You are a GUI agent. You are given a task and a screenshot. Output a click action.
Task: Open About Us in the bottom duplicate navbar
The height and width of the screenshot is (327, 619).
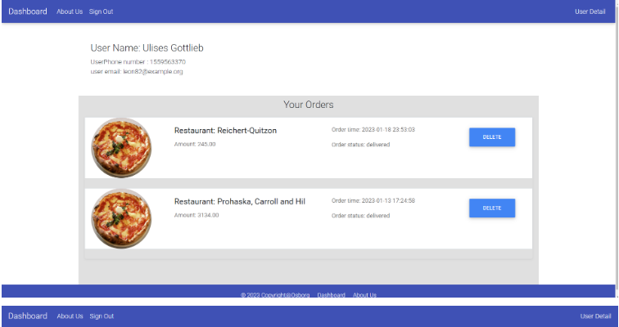70,316
